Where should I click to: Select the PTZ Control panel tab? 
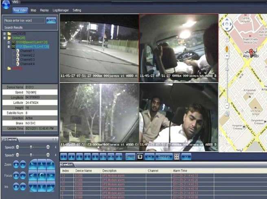[9, 139]
